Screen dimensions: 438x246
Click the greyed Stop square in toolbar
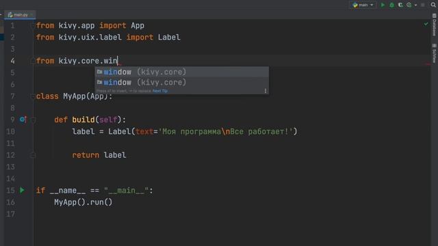click(423, 5)
